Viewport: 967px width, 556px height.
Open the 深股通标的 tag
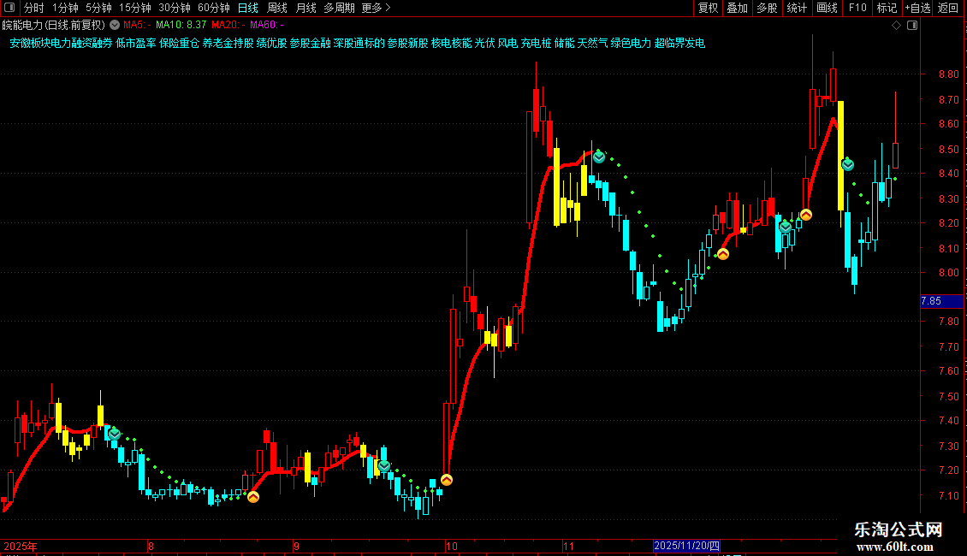tap(359, 43)
